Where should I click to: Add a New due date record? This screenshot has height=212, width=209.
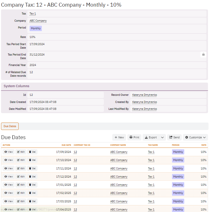coord(119,137)
